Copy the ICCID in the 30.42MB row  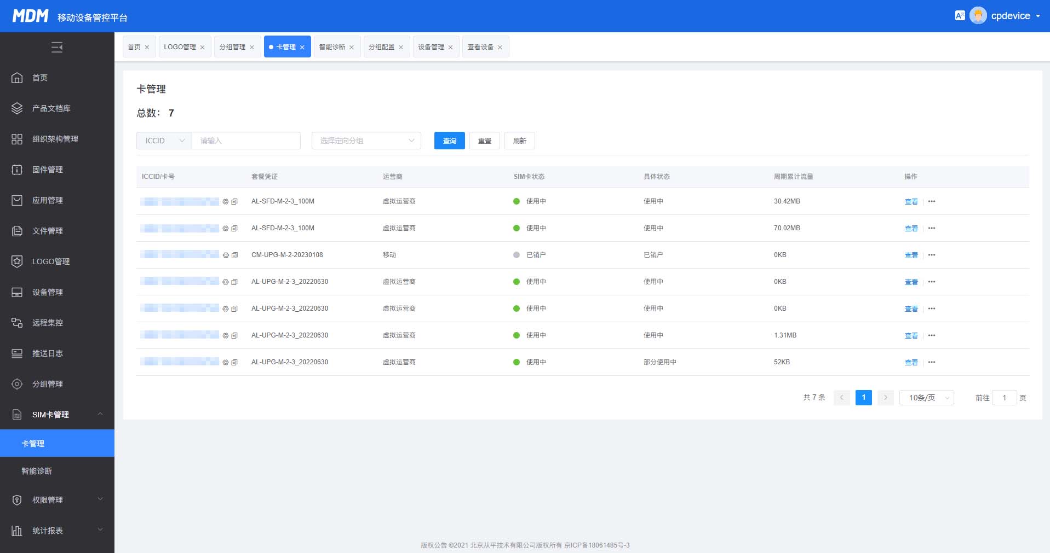pos(234,202)
